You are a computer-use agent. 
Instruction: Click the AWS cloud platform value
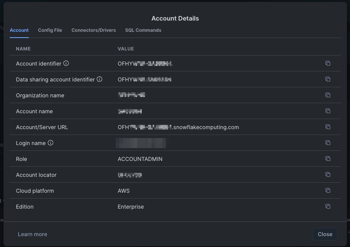pyautogui.click(x=124, y=191)
